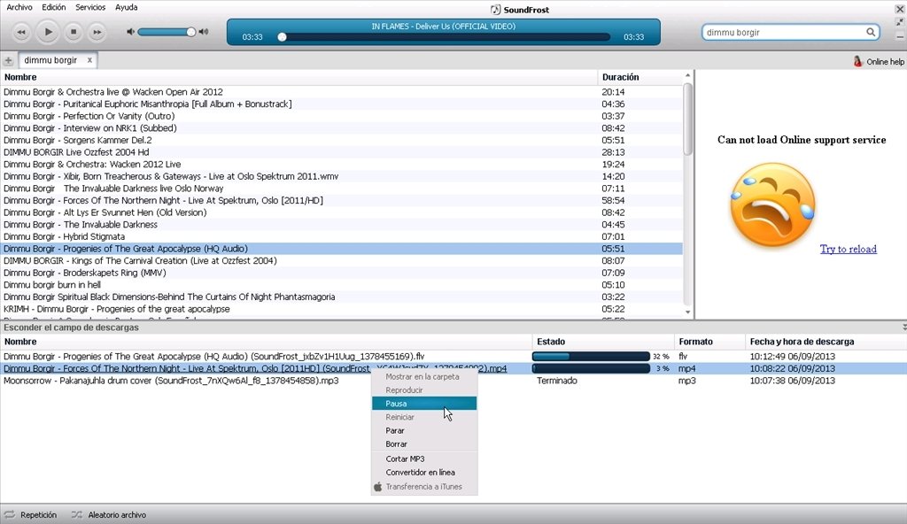Click the scroll-down arrow of the results list
This screenshot has width=907, height=524.
[687, 312]
